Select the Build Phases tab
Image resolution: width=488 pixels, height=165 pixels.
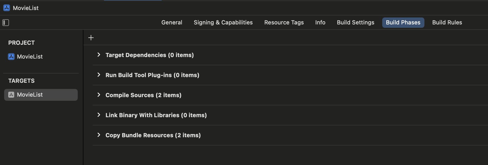point(403,23)
